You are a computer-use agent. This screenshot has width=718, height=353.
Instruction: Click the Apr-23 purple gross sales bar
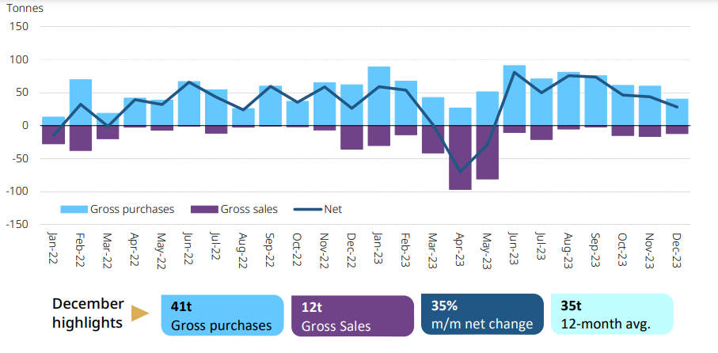pos(460,157)
